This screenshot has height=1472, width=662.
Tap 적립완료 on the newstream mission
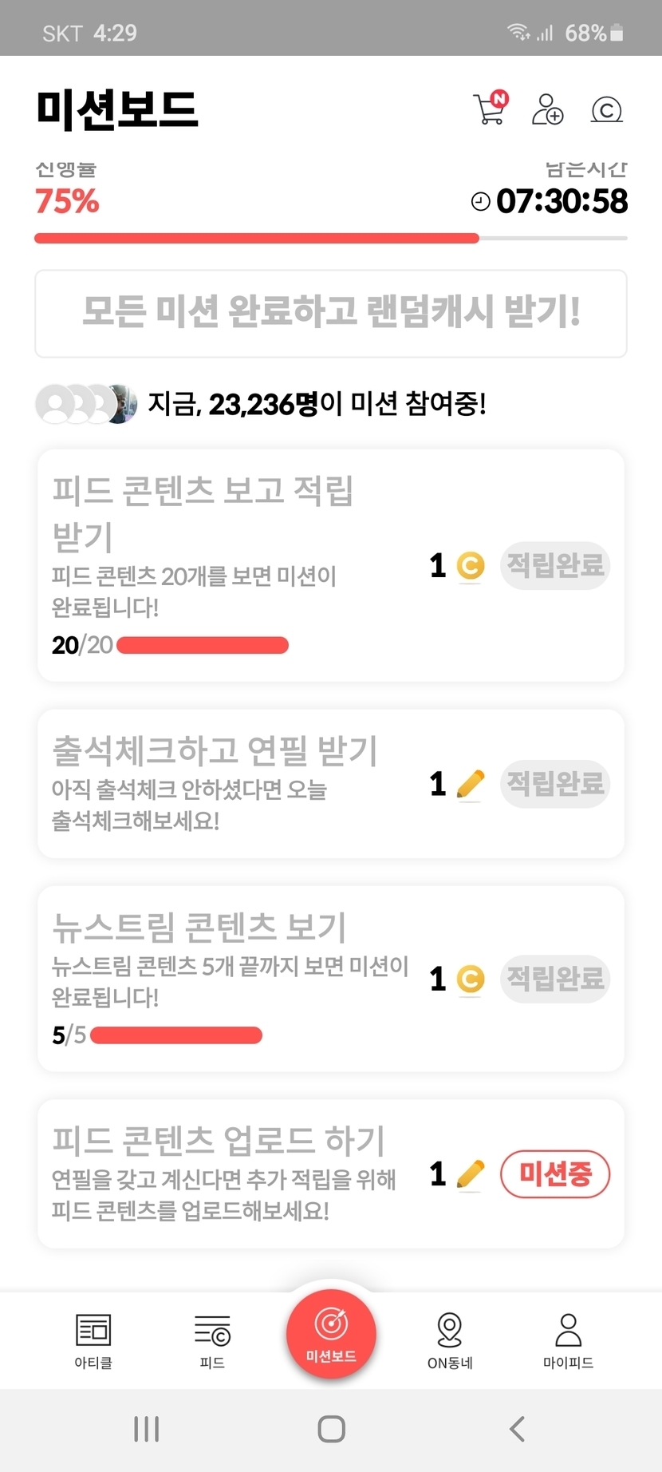pyautogui.click(x=555, y=979)
